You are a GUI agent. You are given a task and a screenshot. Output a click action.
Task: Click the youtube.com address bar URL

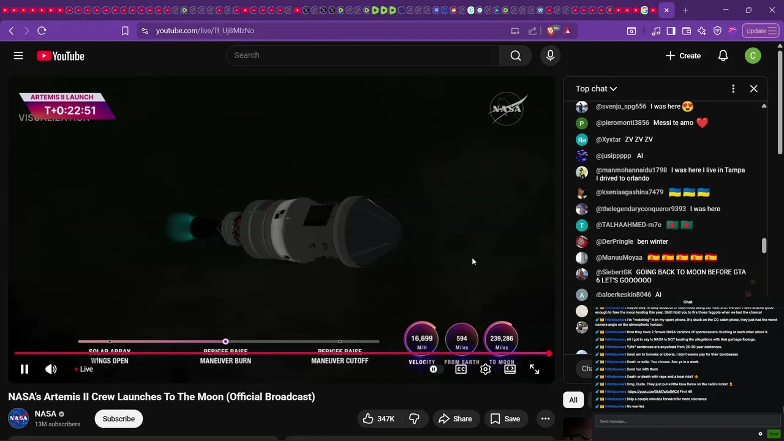pos(205,31)
